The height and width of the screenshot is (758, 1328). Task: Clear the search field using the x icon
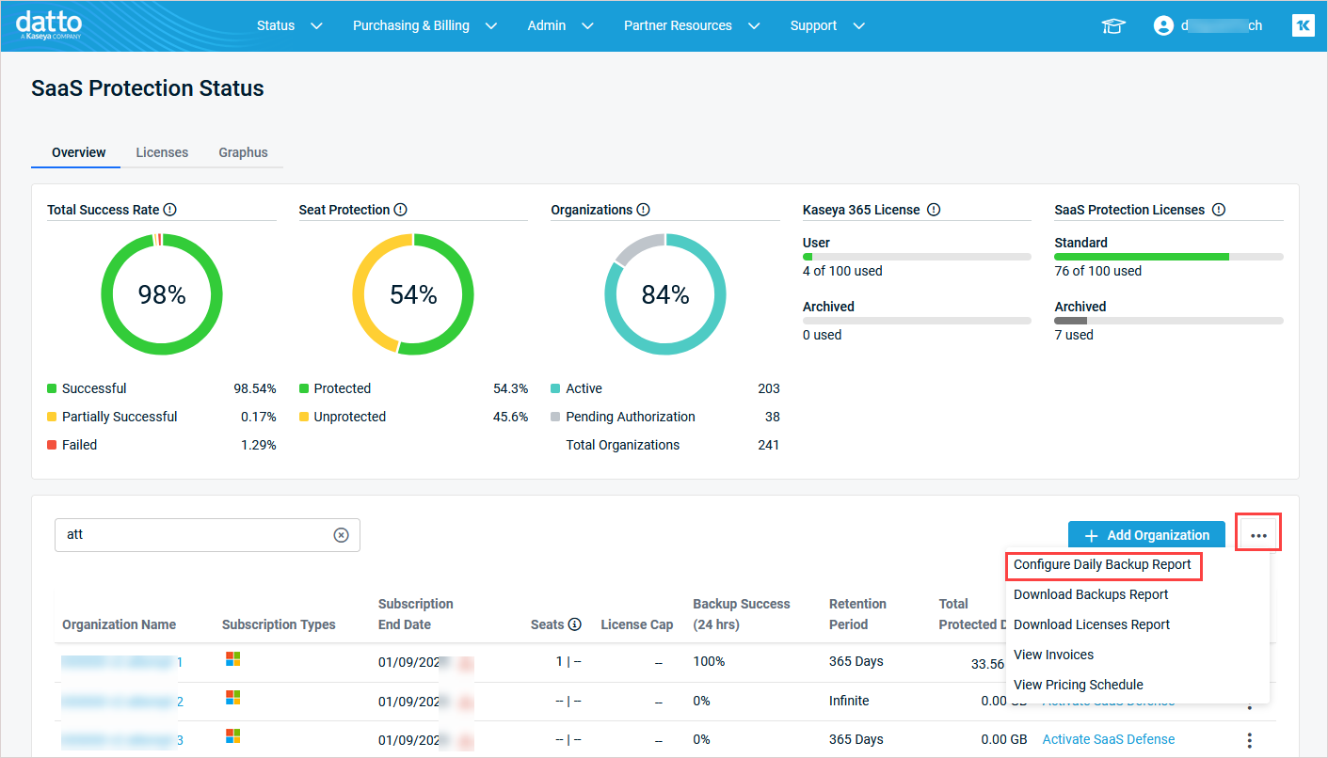pyautogui.click(x=341, y=534)
